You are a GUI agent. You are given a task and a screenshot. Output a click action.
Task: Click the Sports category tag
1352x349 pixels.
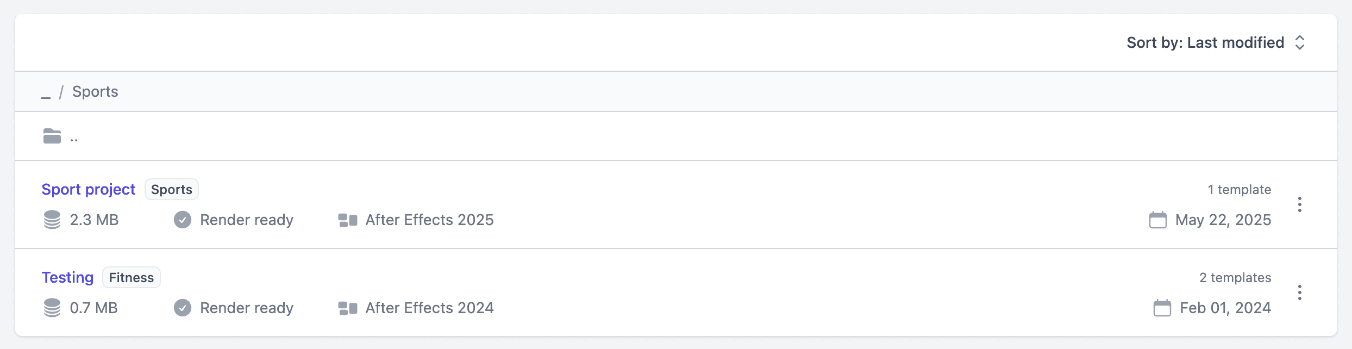(x=171, y=189)
